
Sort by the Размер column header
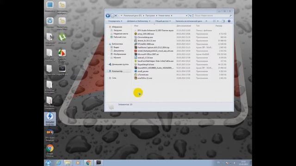click(x=219, y=26)
